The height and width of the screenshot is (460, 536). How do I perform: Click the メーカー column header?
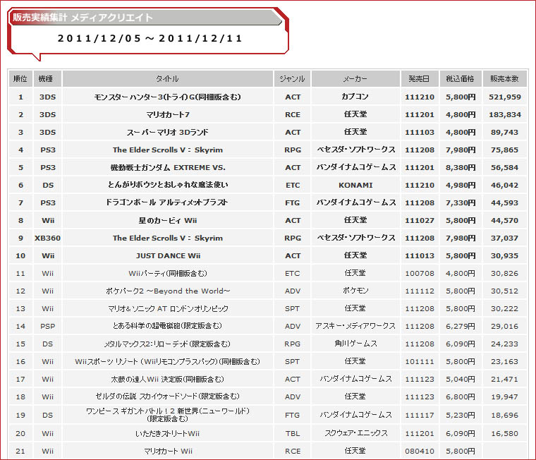(x=355, y=78)
